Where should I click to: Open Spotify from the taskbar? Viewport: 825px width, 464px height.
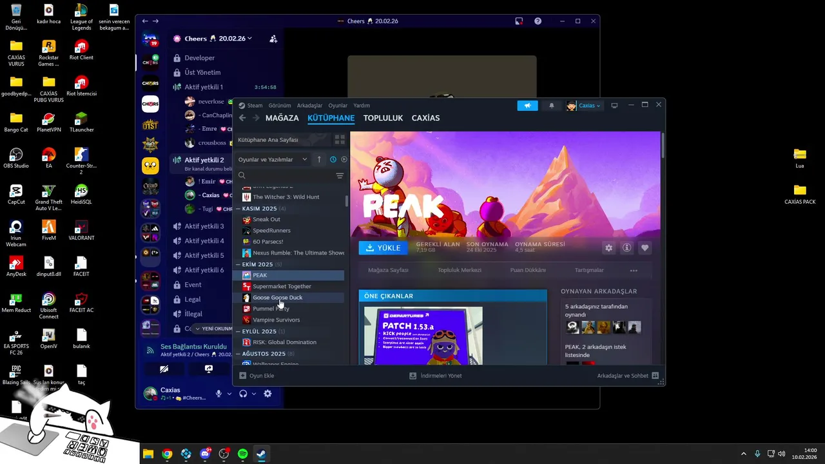242,454
